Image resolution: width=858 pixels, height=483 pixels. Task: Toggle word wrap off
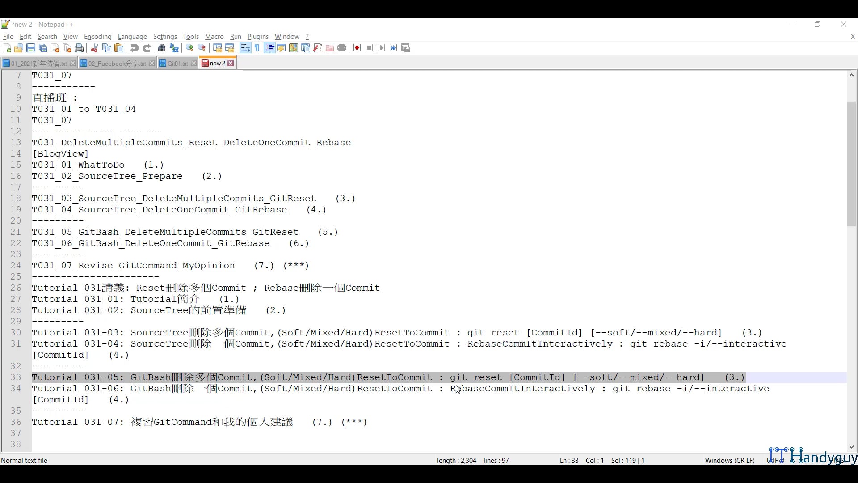click(245, 48)
